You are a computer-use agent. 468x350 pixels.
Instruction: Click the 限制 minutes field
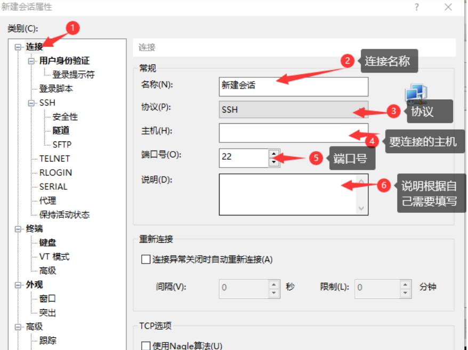coord(377,289)
